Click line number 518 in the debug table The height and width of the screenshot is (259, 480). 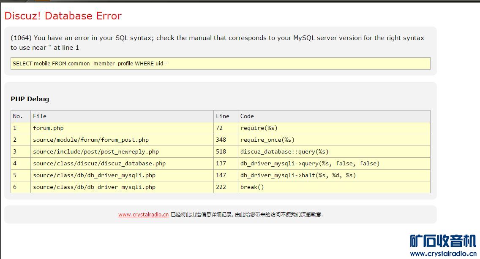(x=226, y=152)
